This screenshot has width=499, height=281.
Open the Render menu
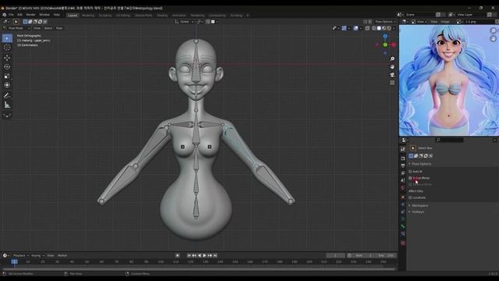click(x=30, y=15)
